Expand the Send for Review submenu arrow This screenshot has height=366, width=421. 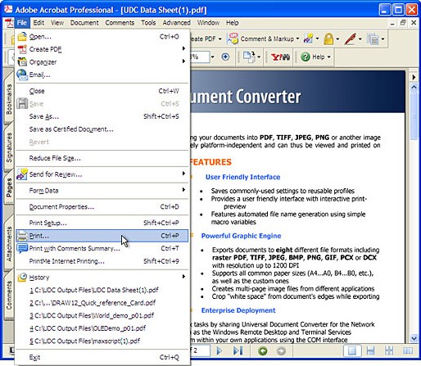point(183,174)
